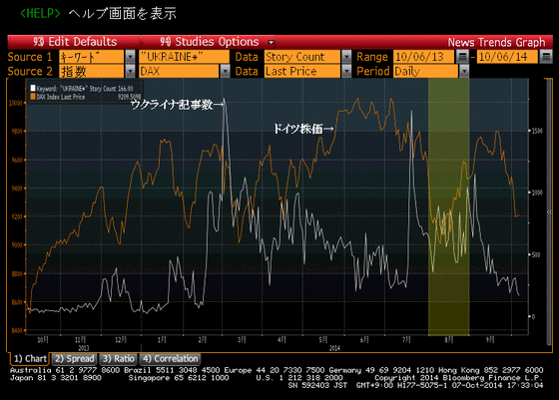
Task: Click the Source 2 label
Action: [30, 71]
